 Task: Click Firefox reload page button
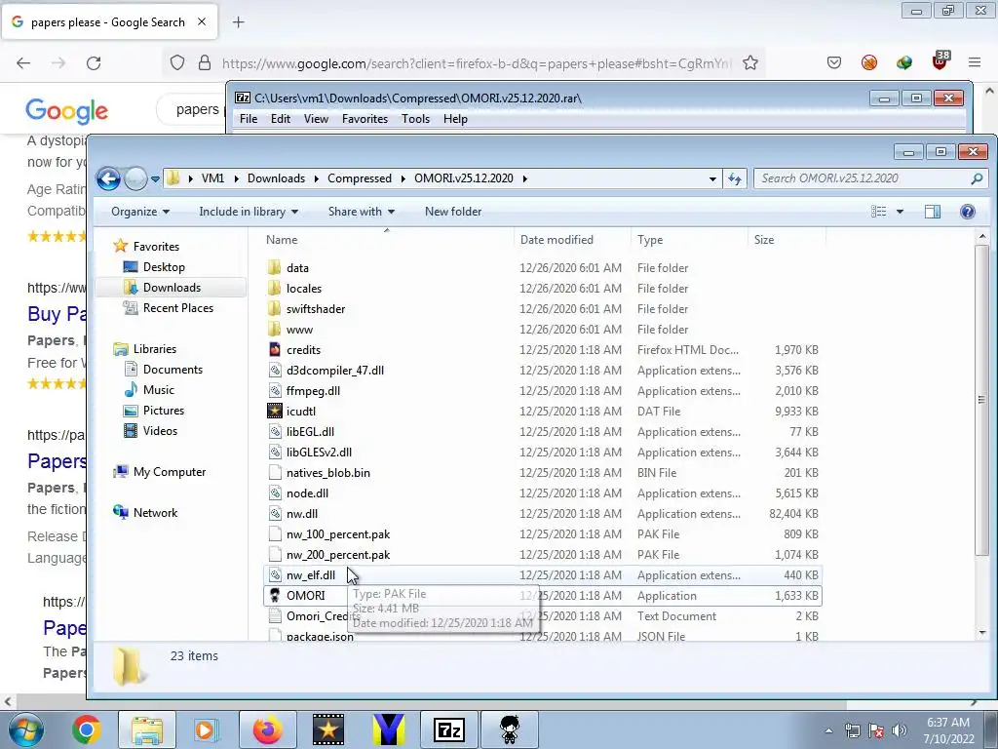[x=94, y=62]
